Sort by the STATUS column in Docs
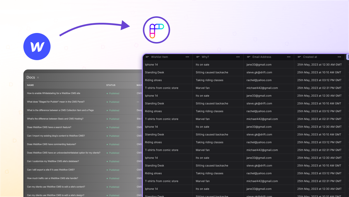This screenshot has height=197, width=349. pyautogui.click(x=111, y=85)
